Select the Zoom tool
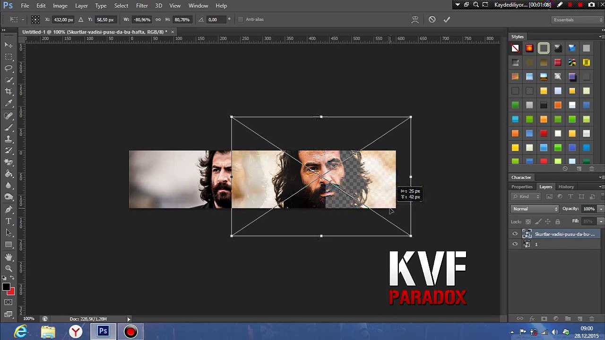 click(9, 269)
